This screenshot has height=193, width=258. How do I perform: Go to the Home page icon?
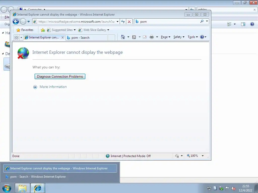point(123,37)
